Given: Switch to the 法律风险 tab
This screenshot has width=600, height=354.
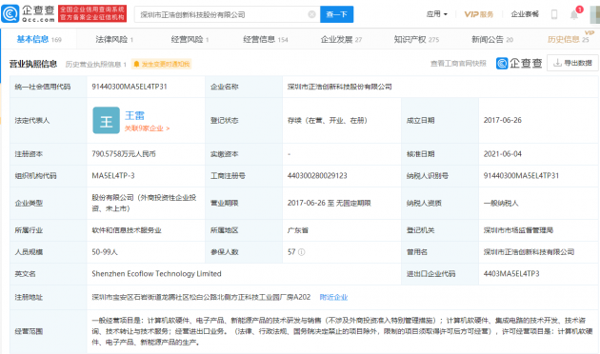Looking at the screenshot, I should coord(114,39).
